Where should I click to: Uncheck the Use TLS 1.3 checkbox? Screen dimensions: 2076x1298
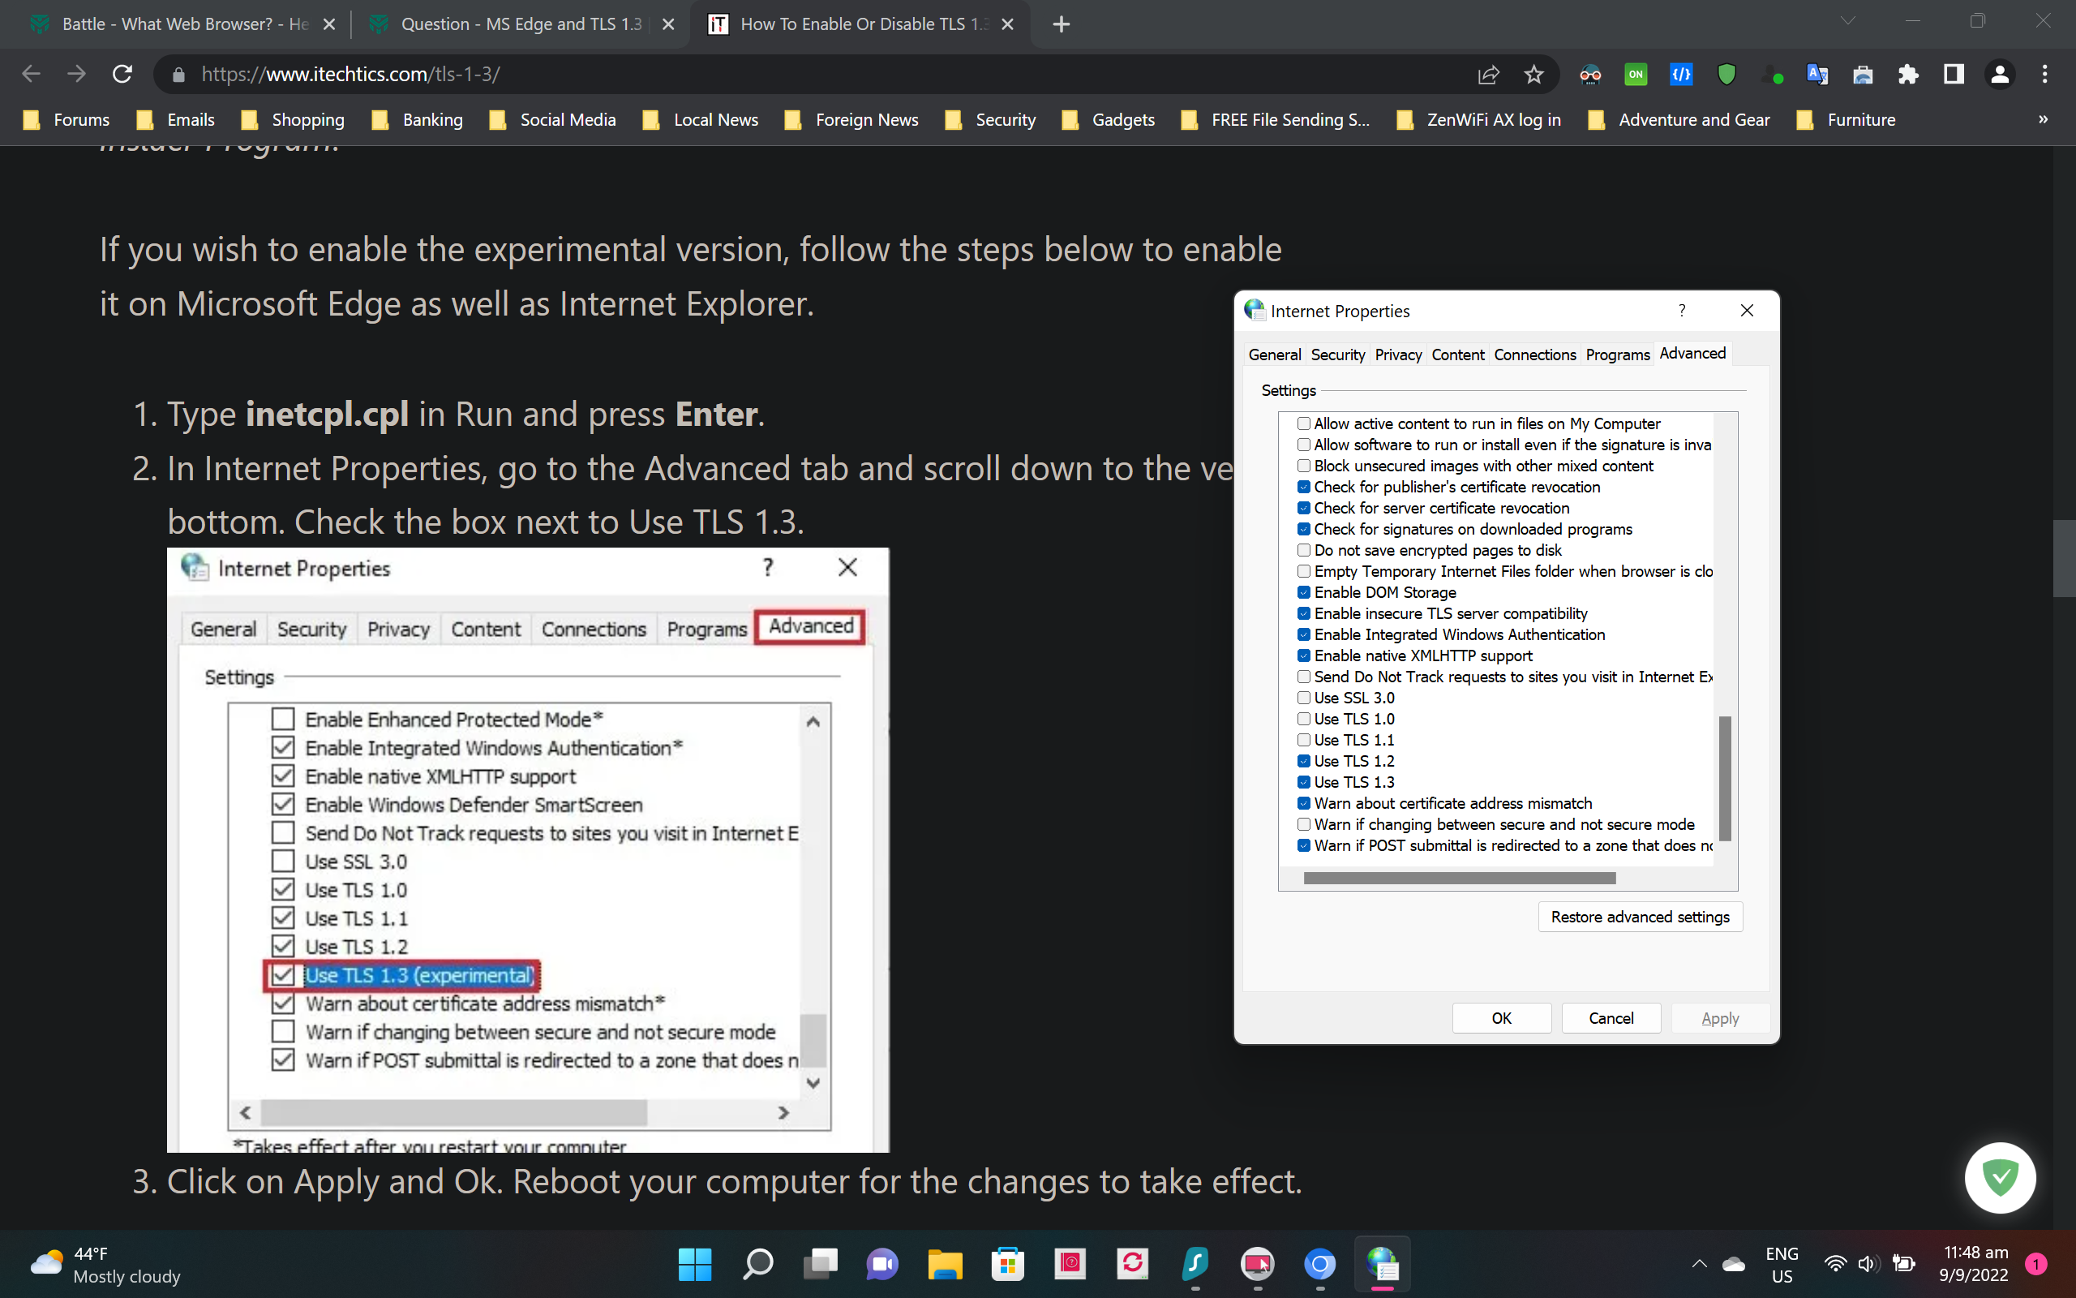[x=1304, y=782]
